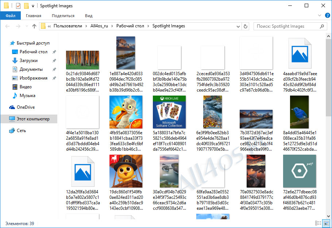Open the Поделиться ribbon tab
Viewport: 332px width, 228px height.
tap(63, 16)
